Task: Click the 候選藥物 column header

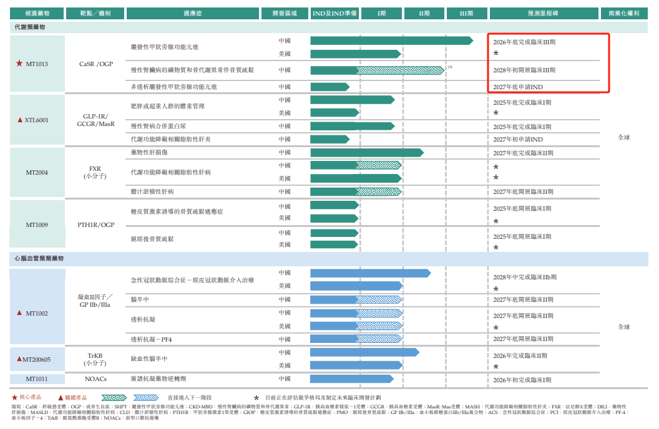Action: click(38, 13)
